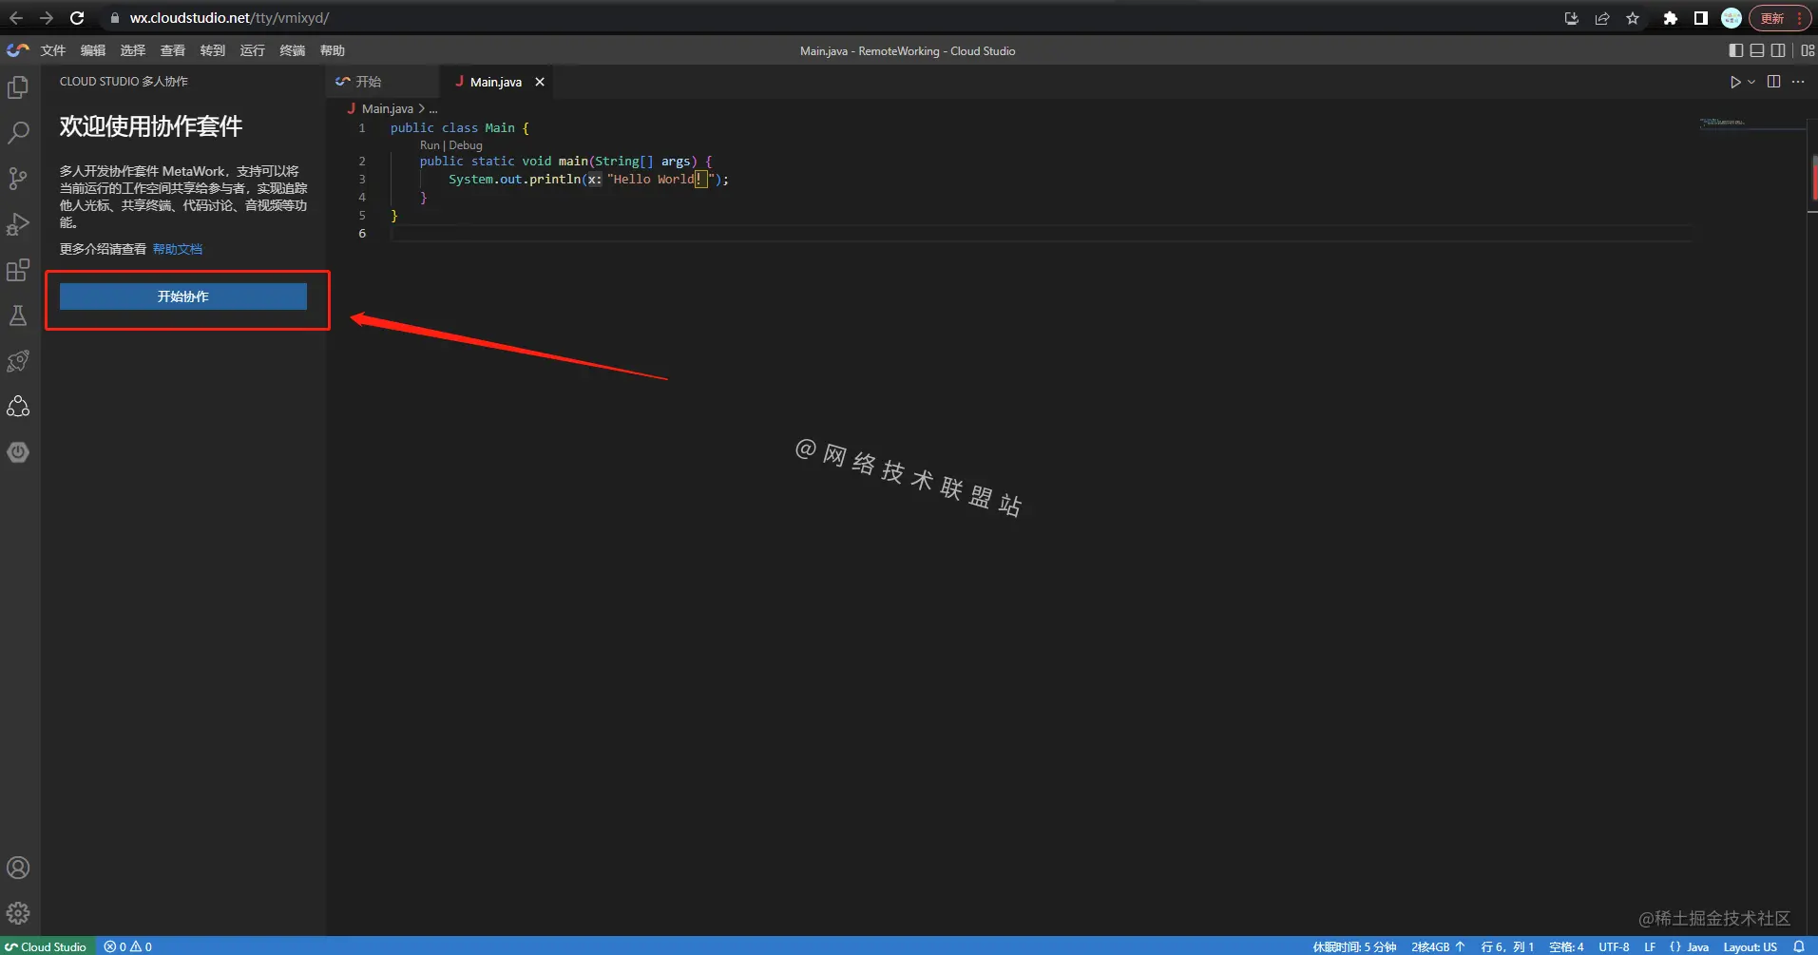The height and width of the screenshot is (955, 1818).
Task: Open the Run and Debug view icon
Action: coord(18,224)
